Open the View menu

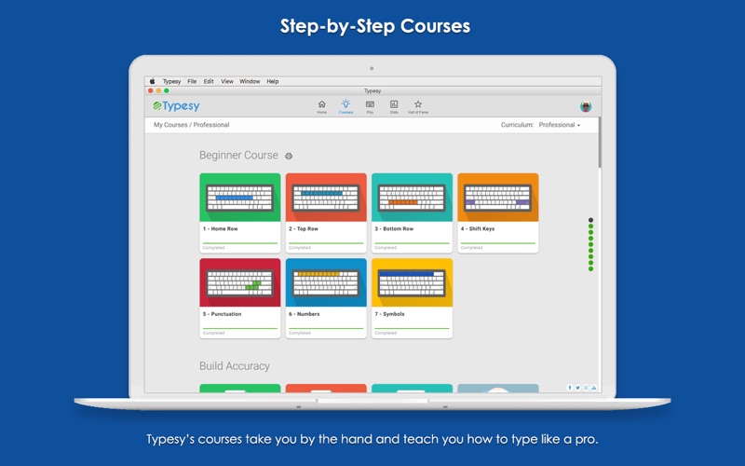[x=227, y=81]
